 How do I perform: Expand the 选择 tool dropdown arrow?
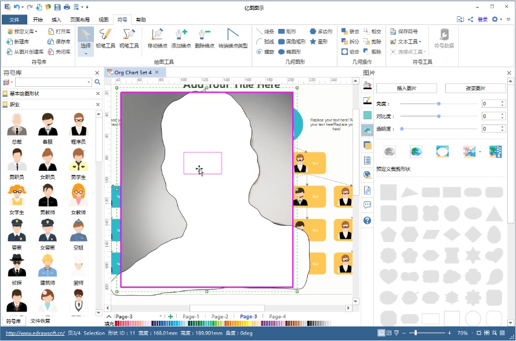(x=86, y=53)
